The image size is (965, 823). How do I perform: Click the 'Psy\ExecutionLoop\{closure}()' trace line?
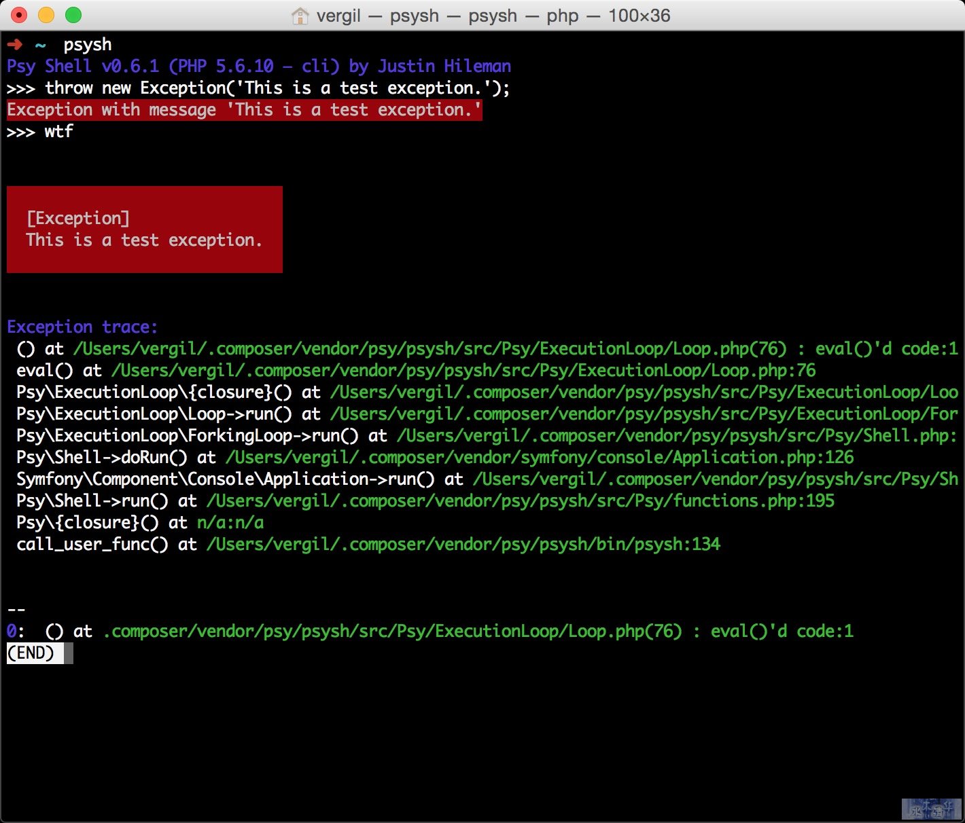[x=487, y=392]
